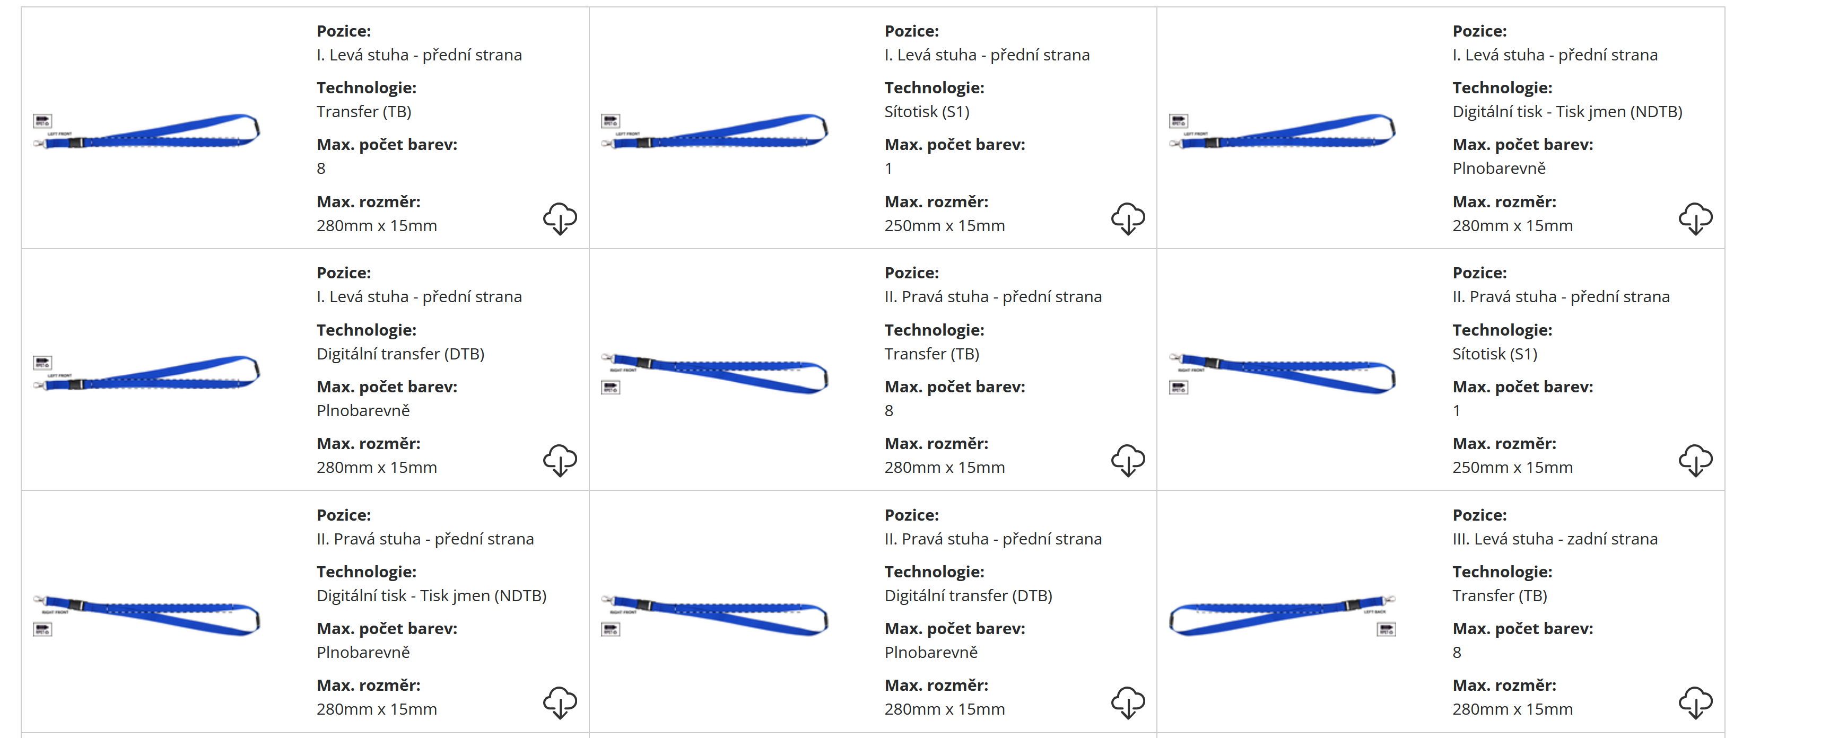Download template for left front strap Transfer (TB)
The image size is (1821, 738).
[x=560, y=218]
